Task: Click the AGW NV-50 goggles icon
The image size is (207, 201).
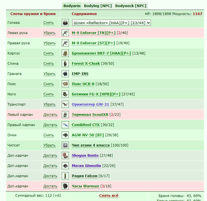Action: pyautogui.click(x=65, y=135)
